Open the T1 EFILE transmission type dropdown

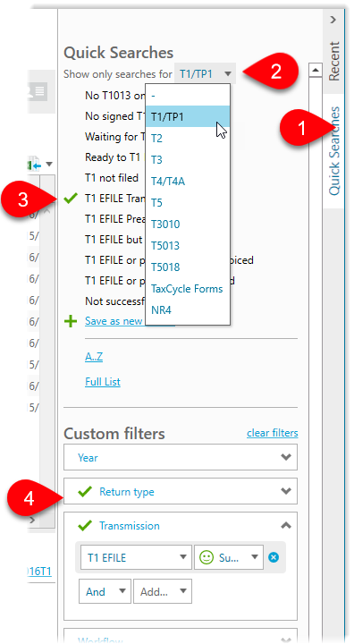point(136,557)
